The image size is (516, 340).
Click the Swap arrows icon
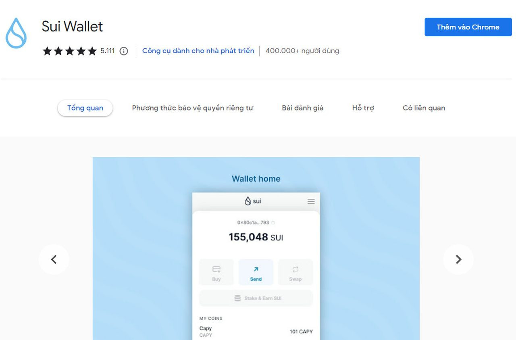pos(295,269)
